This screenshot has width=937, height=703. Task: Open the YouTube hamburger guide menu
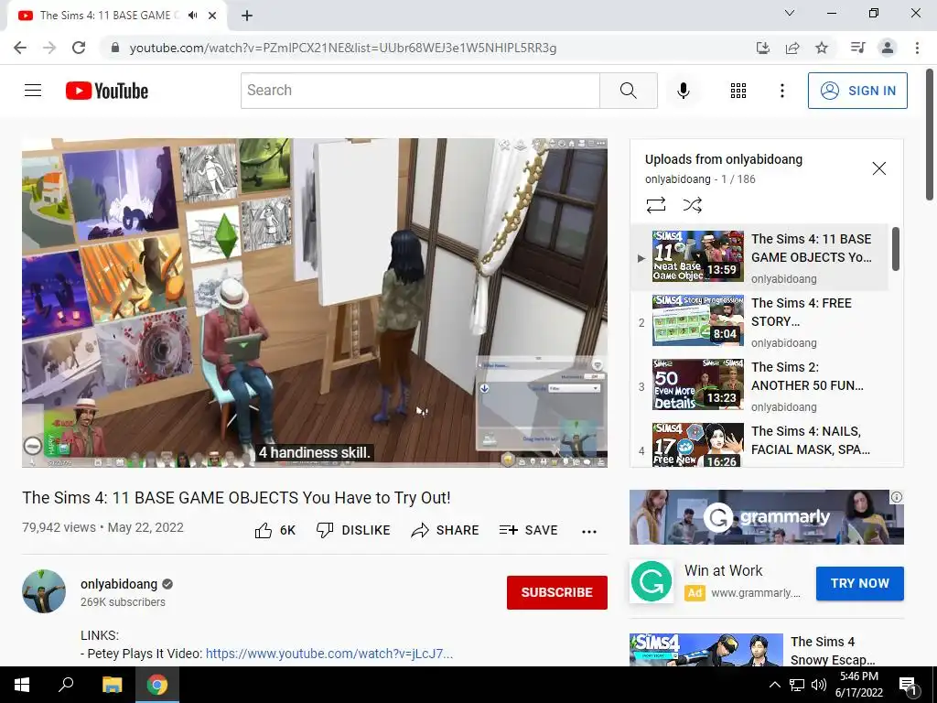coord(33,91)
